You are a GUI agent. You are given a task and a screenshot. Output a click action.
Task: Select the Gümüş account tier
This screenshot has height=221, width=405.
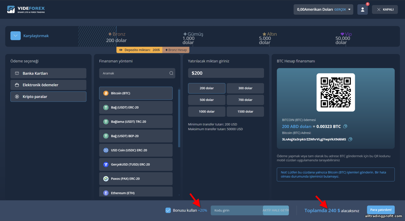(193, 38)
